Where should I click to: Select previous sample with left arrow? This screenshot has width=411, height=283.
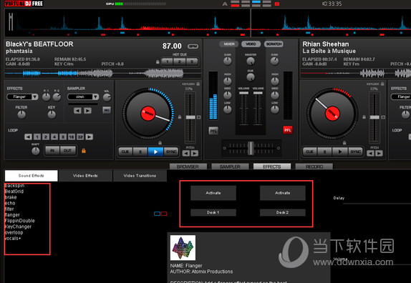[x=77, y=111]
